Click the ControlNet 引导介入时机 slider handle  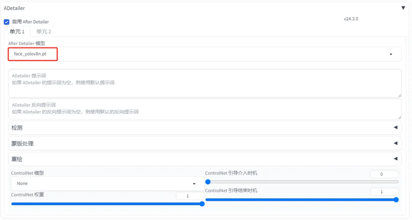(208, 182)
